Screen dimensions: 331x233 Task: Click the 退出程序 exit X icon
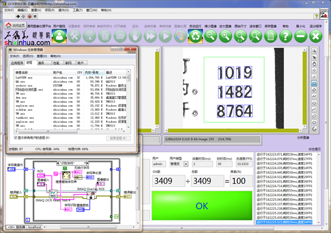tap(316, 36)
